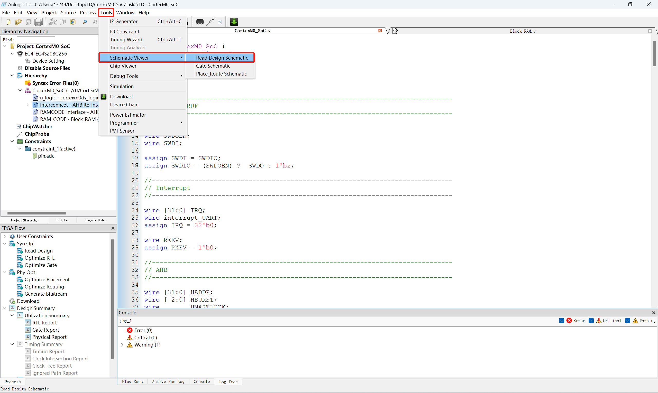658x393 pixels.
Task: Collapse the Utilization Summary node
Action: (x=12, y=315)
